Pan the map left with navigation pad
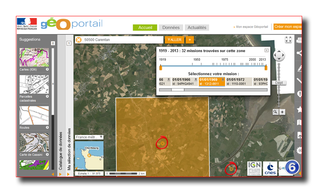The image size is (318, 193). 275,55
